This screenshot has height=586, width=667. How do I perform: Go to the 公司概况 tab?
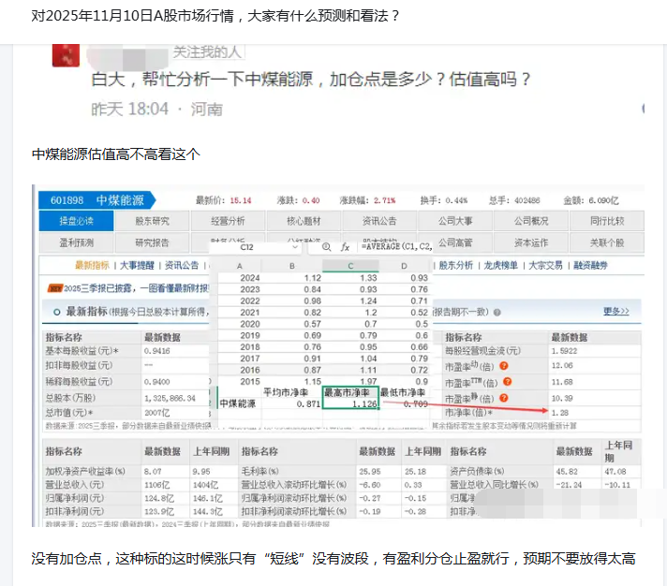click(531, 221)
